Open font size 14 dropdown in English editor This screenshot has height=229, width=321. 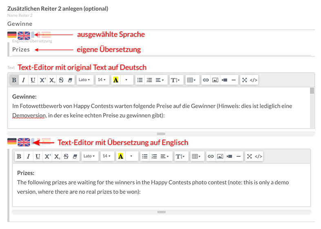[106, 156]
